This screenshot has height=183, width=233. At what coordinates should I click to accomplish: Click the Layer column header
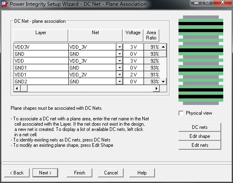(x=41, y=35)
